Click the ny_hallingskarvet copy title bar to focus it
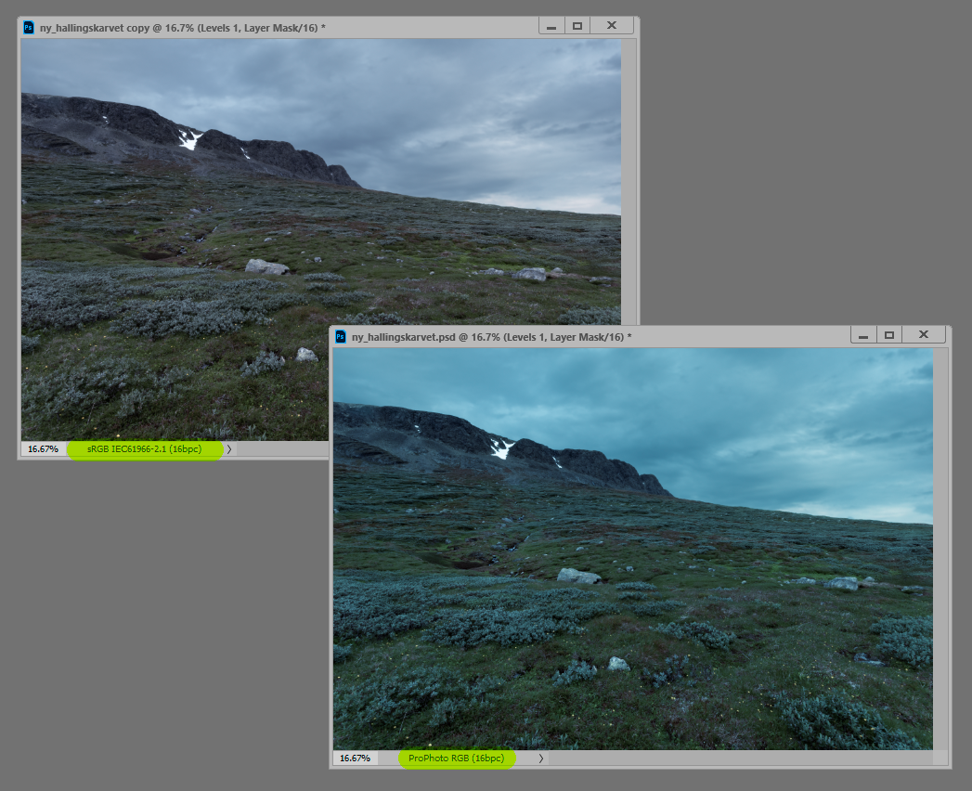The height and width of the screenshot is (791, 972). click(232, 25)
